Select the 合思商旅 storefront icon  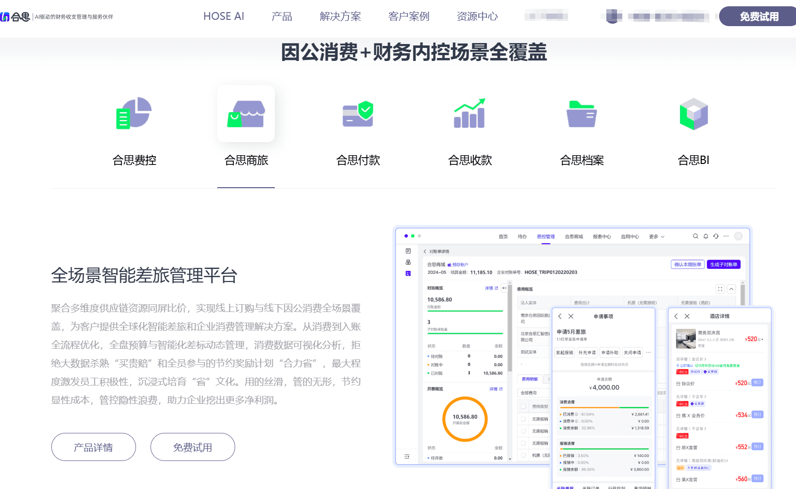(x=246, y=114)
